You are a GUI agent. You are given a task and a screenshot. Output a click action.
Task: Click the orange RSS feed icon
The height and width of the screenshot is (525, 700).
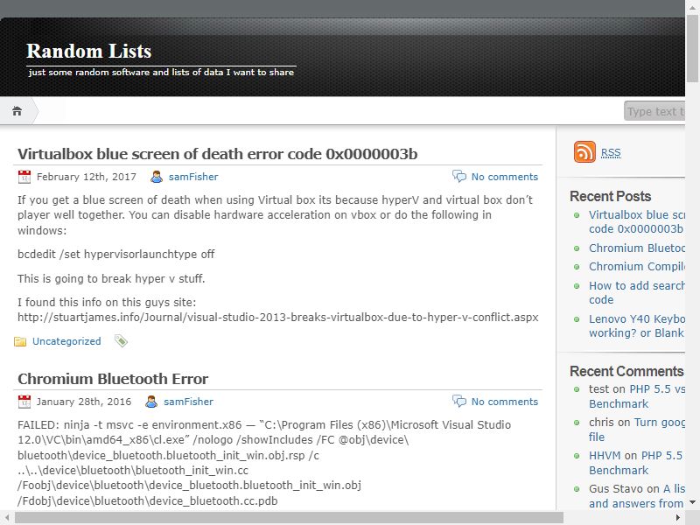584,151
